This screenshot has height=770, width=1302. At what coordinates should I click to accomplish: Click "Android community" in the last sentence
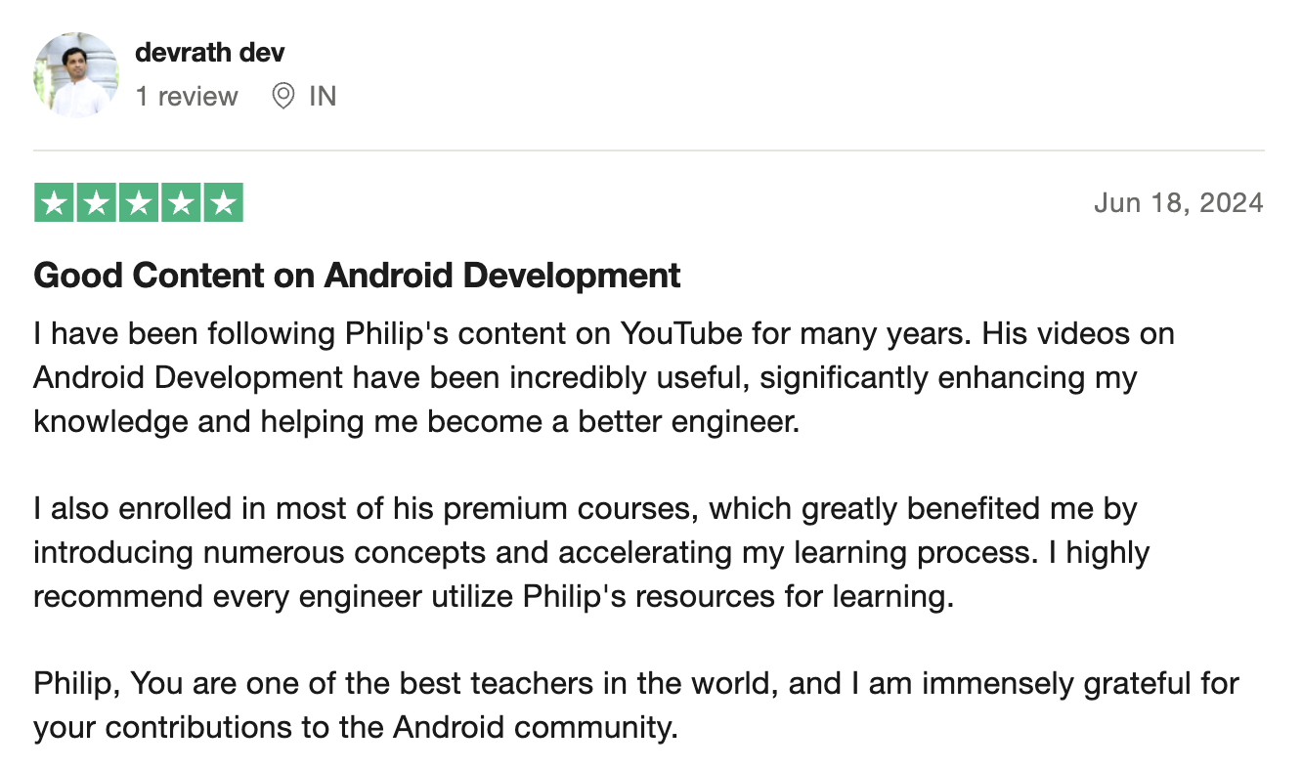pyautogui.click(x=534, y=728)
